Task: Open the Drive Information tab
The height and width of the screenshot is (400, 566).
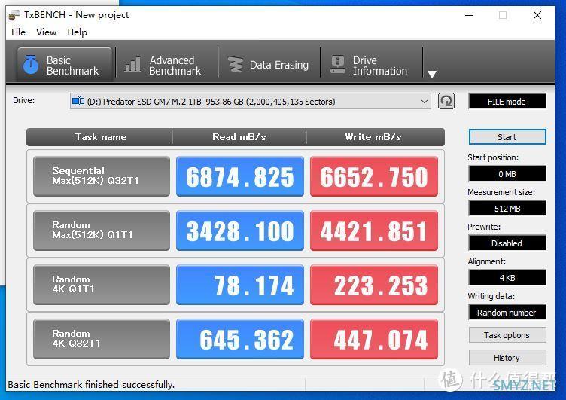Action: (371, 65)
